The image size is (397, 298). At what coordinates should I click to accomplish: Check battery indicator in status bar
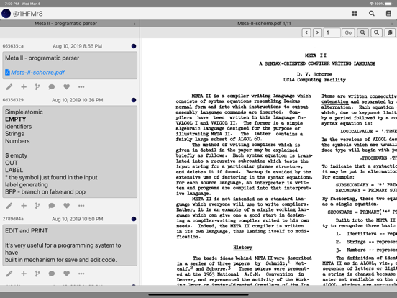388,4
